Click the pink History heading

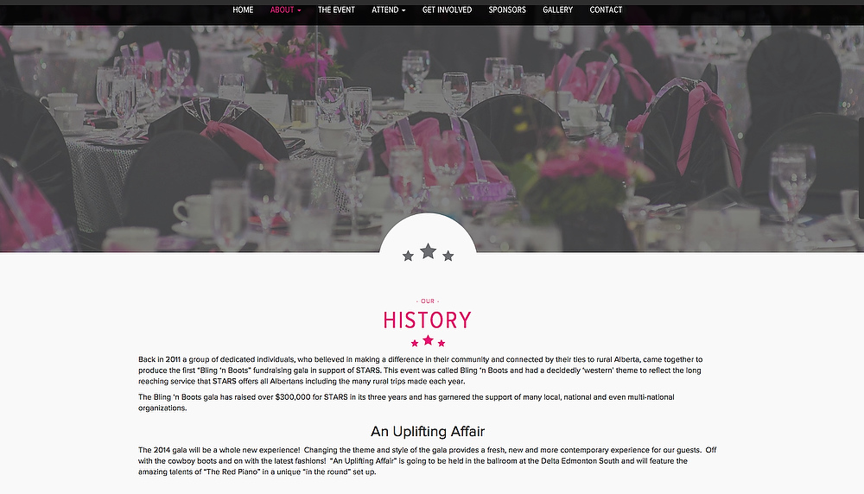[427, 320]
